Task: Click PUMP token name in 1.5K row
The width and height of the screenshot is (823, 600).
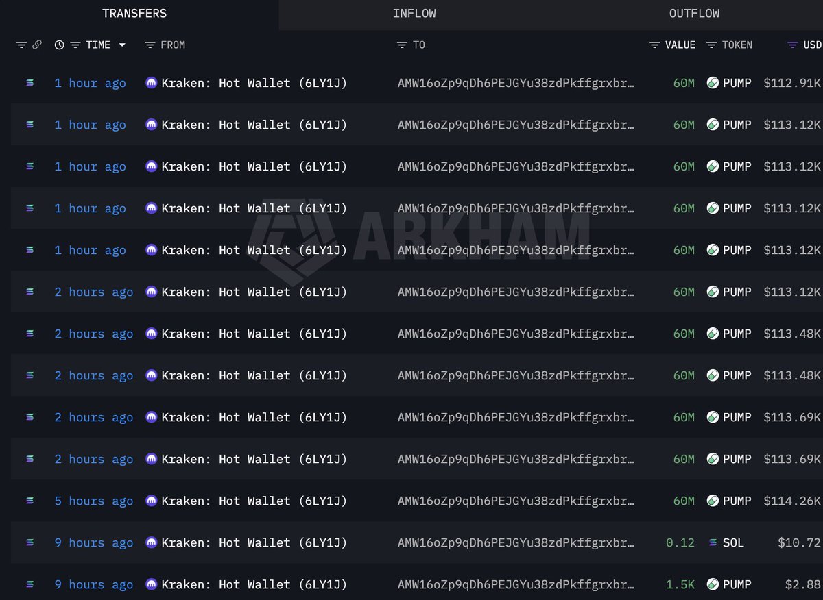Action: click(x=737, y=584)
